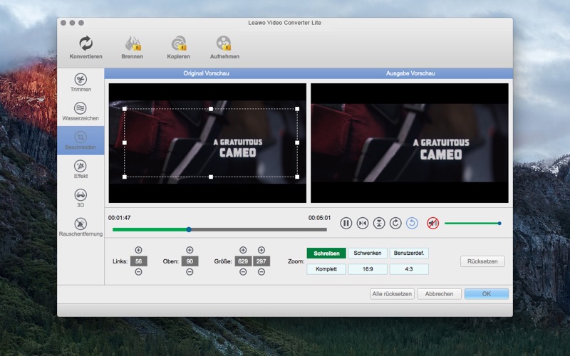Image resolution: width=570 pixels, height=356 pixels.
Task: Click the Original Vorschau header
Action: (x=206, y=73)
